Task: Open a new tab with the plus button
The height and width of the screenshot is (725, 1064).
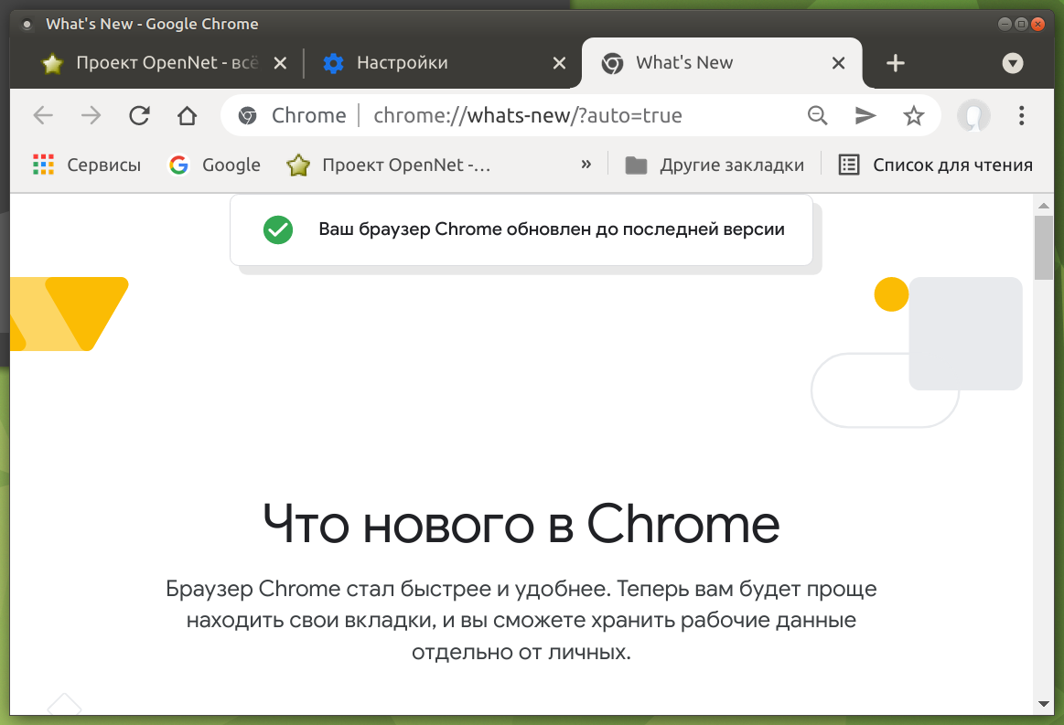Action: click(x=895, y=63)
